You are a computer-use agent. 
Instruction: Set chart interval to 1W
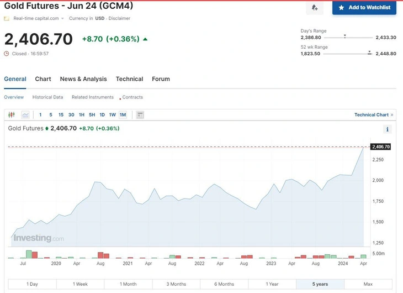click(112, 115)
